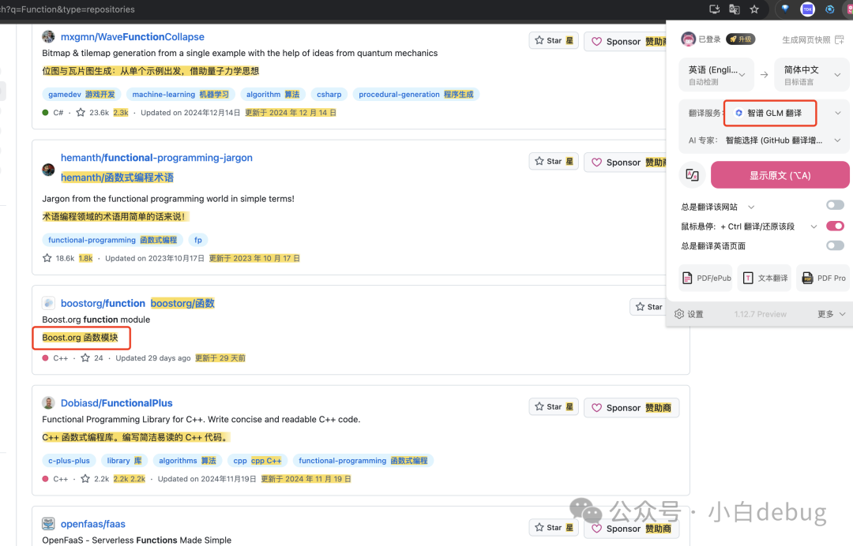Sponsor the hemanth functional-programming-jargon repository
Viewport: 853px width, 546px height.
(x=626, y=162)
